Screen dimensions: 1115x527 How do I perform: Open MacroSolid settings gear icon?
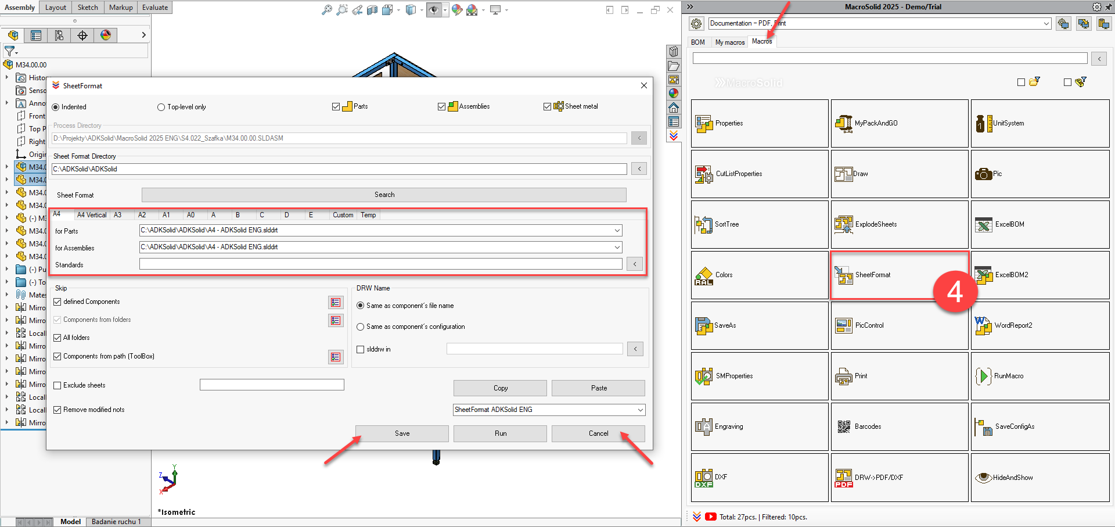click(x=696, y=24)
